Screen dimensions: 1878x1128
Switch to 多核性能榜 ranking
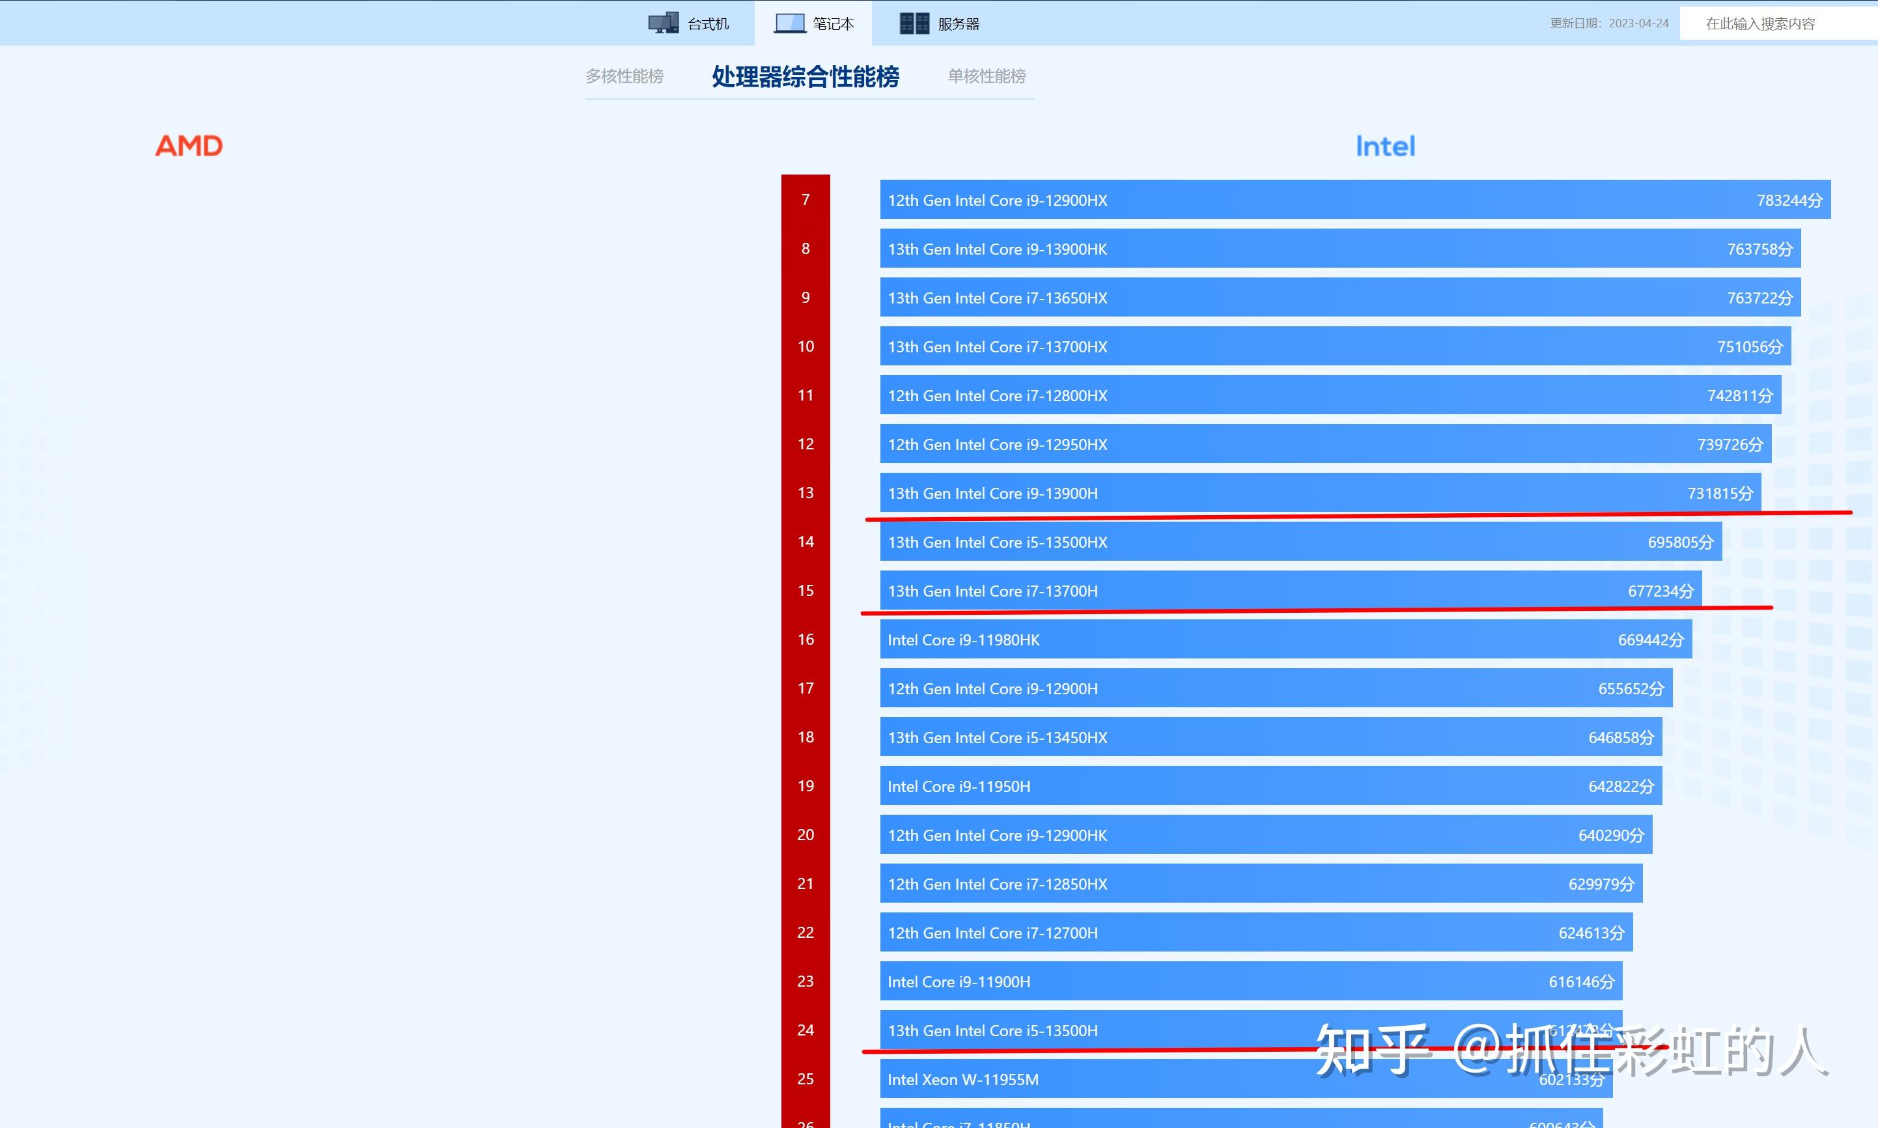tap(624, 76)
